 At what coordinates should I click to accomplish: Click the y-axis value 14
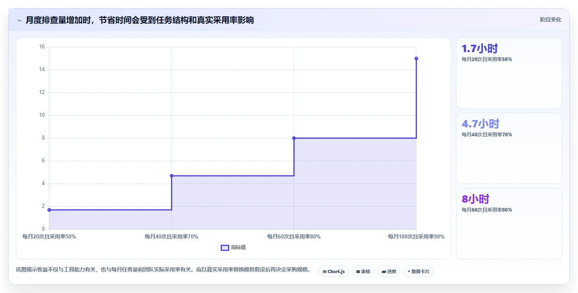point(42,70)
